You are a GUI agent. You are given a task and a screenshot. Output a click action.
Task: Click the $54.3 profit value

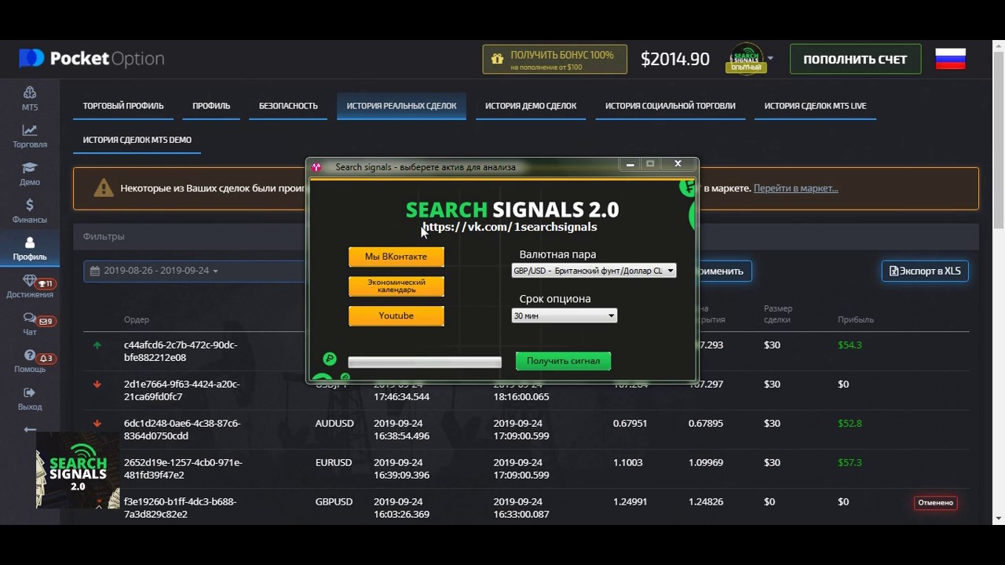click(850, 345)
